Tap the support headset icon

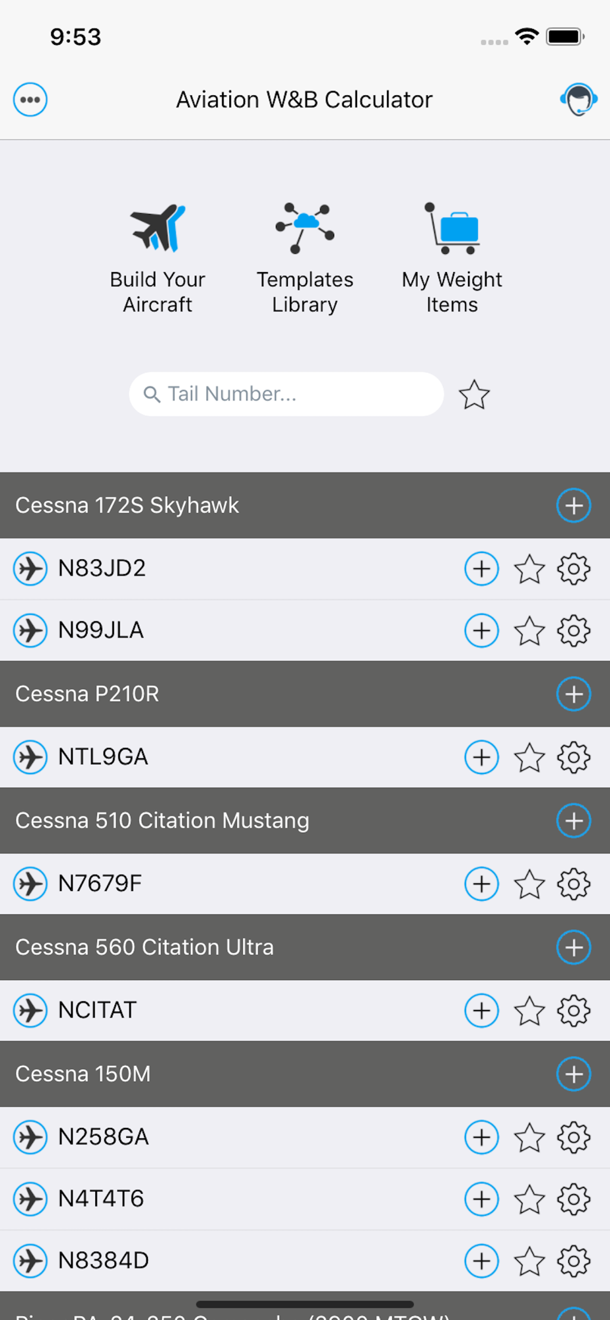pyautogui.click(x=578, y=100)
